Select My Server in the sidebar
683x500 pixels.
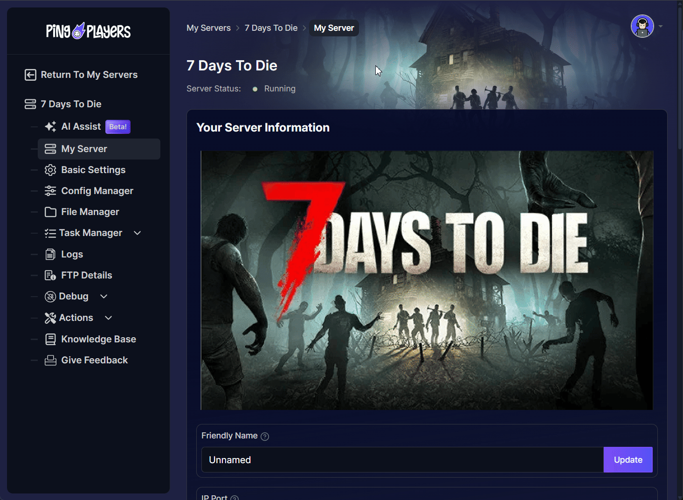tap(99, 149)
